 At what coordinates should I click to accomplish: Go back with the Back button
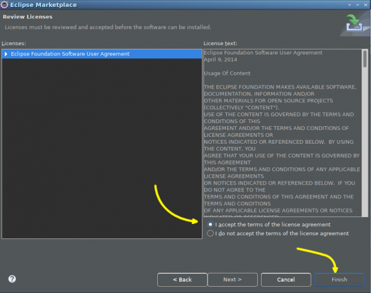[182, 280]
